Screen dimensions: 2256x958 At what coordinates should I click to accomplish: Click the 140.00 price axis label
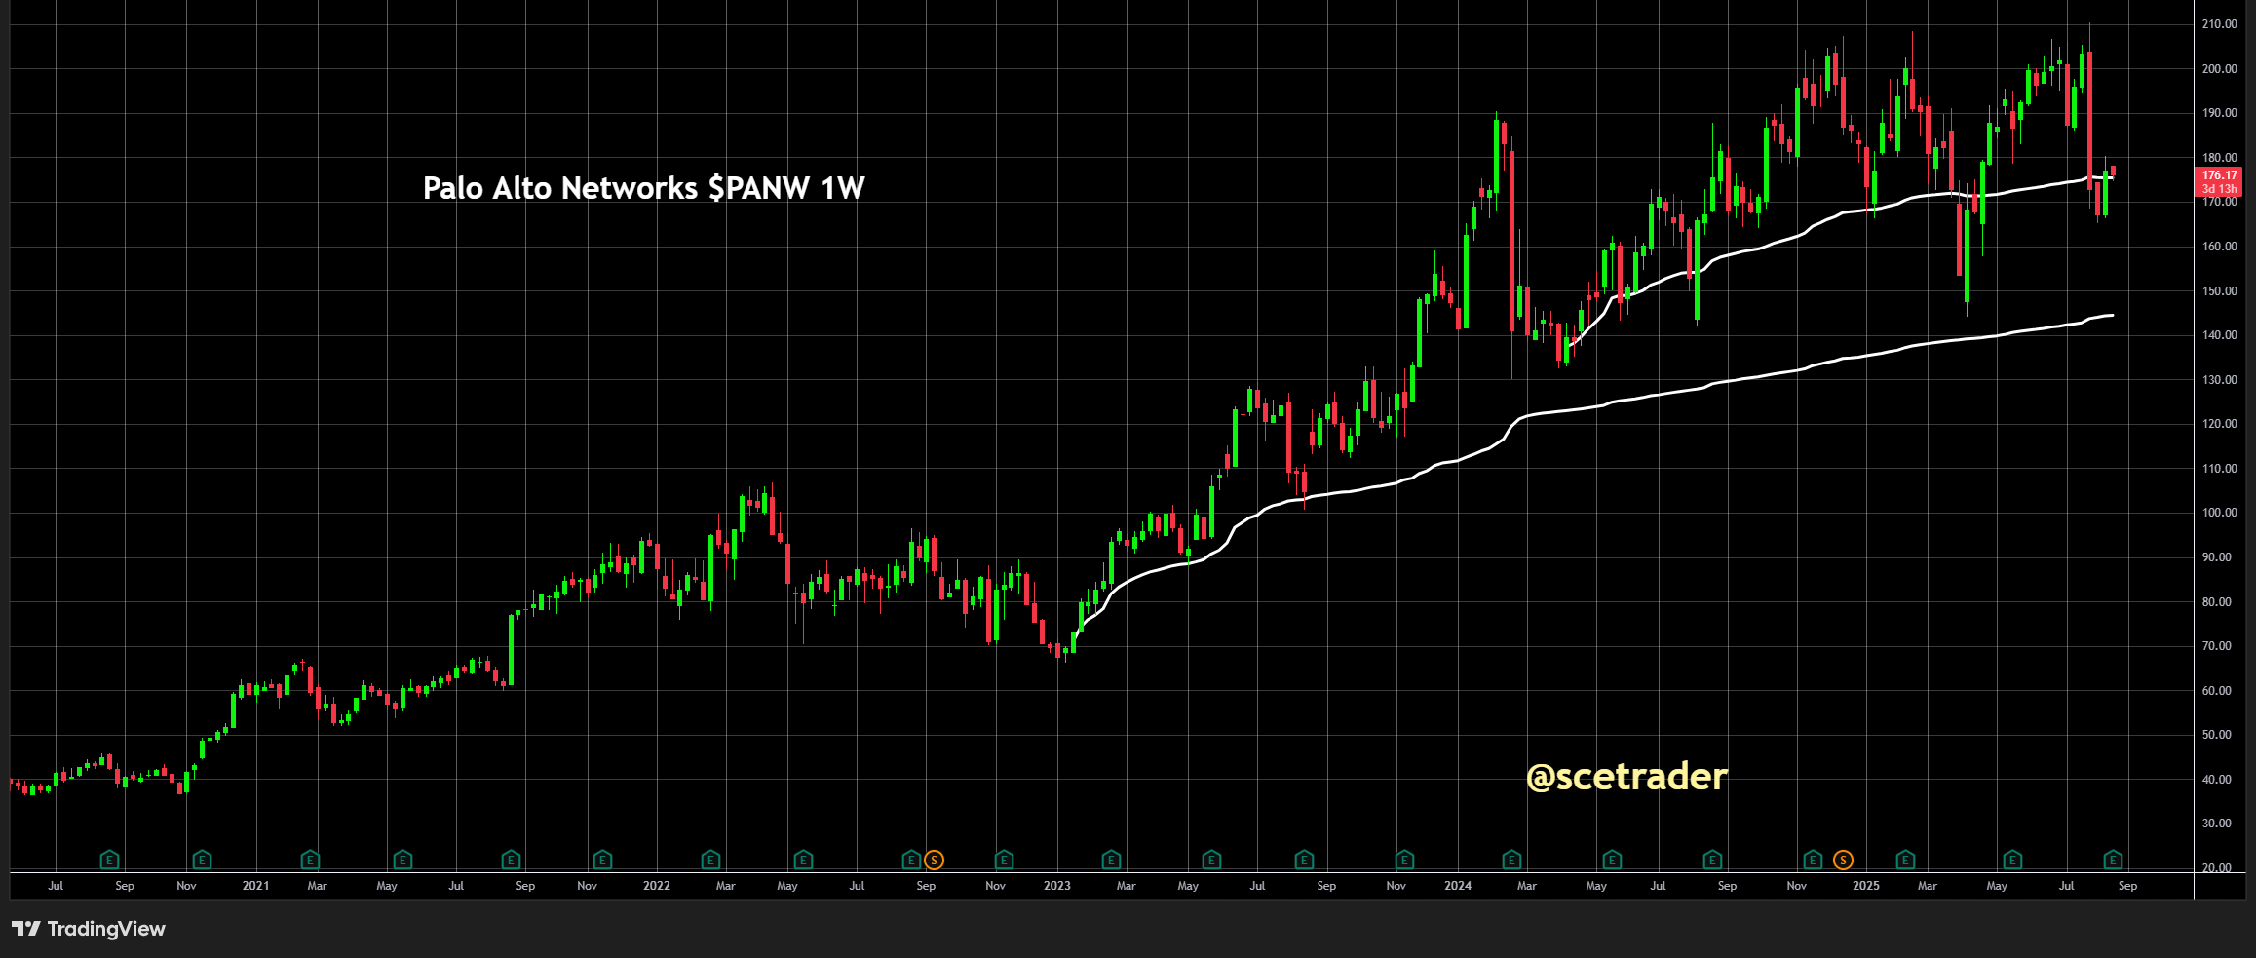pyautogui.click(x=2220, y=335)
